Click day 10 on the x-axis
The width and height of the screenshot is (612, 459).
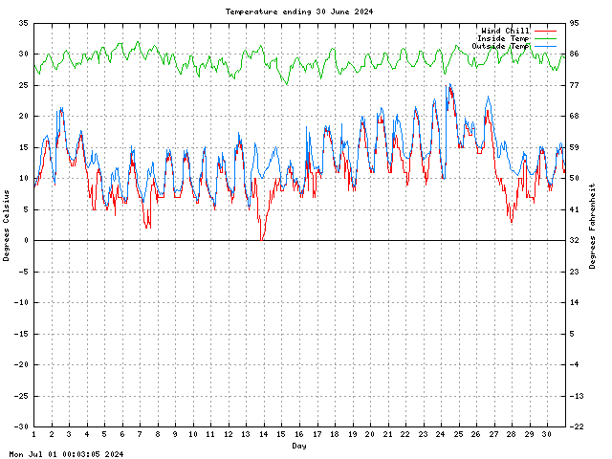coord(193,434)
